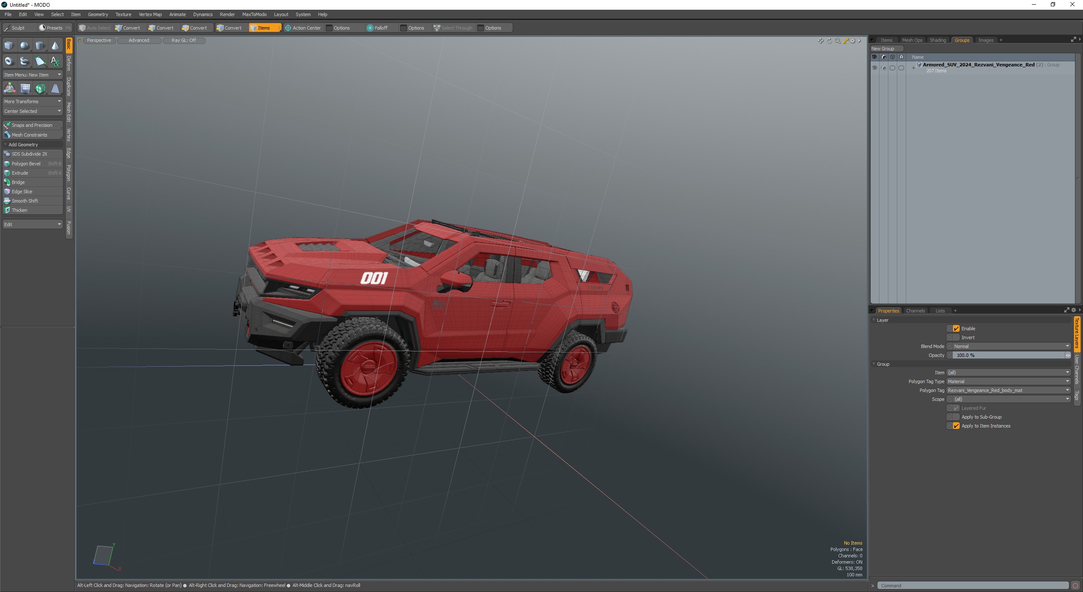Toggle the Enable checkbox
This screenshot has height=592, width=1083.
pyautogui.click(x=956, y=329)
